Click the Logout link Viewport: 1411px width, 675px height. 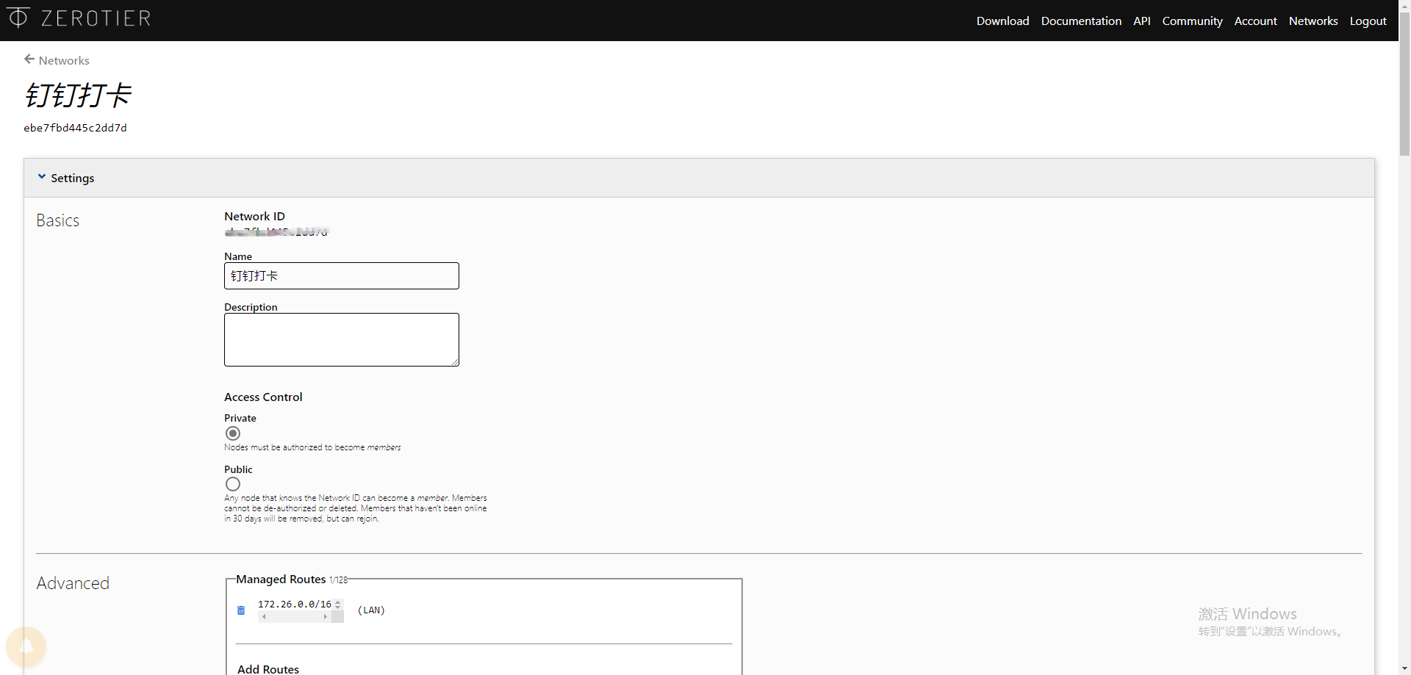(1368, 21)
